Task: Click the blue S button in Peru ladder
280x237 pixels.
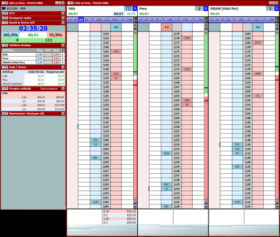Action: tap(206, 8)
